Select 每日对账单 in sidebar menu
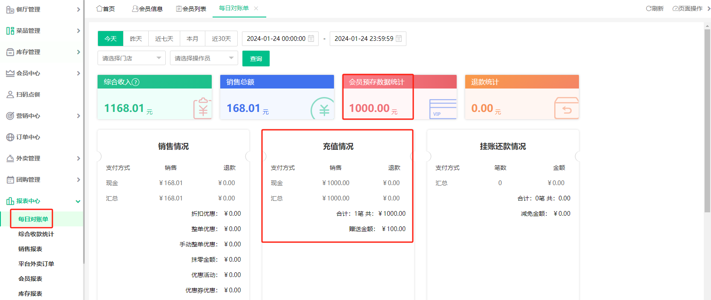This screenshot has height=300, width=711. 33,219
